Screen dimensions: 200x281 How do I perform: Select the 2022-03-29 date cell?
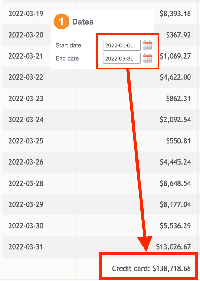click(x=26, y=204)
